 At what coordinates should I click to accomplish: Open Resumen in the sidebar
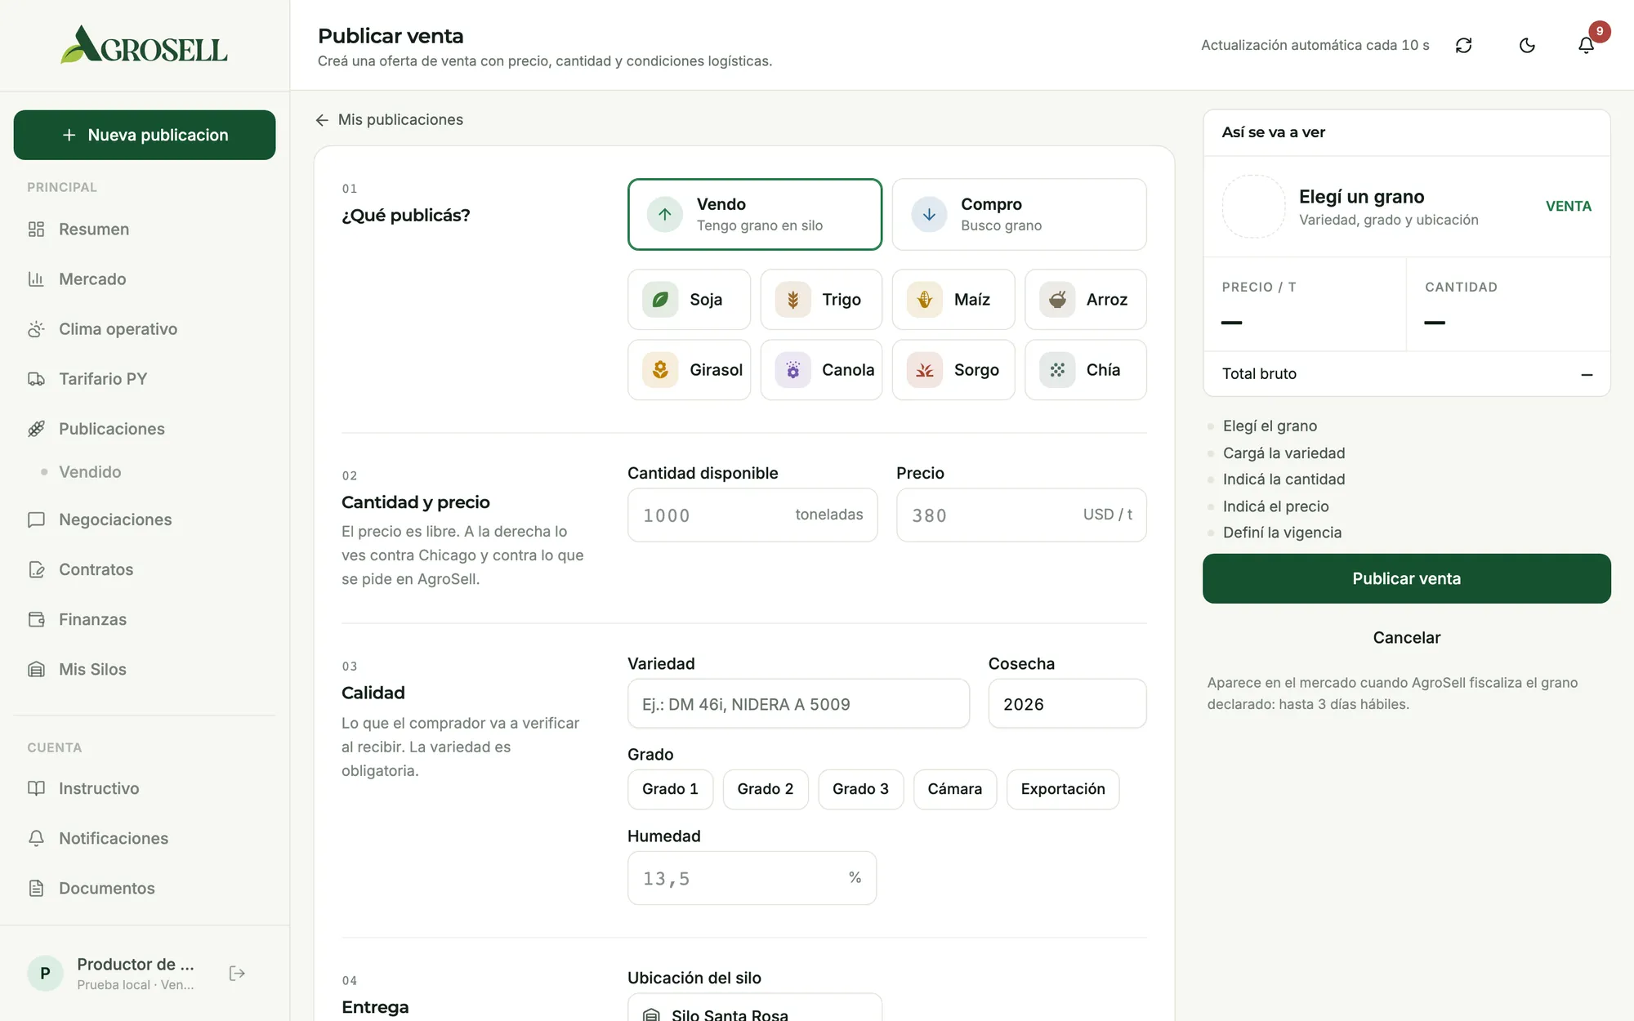coord(145,230)
